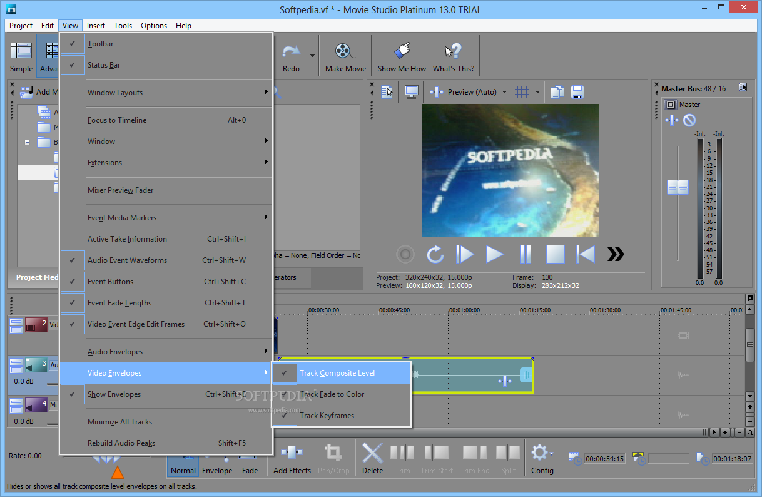Open Add Effects for selected event
Screen dimensions: 762x497
pyautogui.click(x=292, y=458)
